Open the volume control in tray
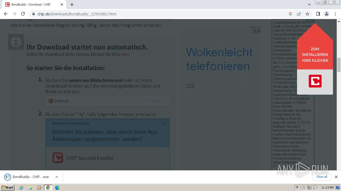341x191 pixels. pos(303,188)
